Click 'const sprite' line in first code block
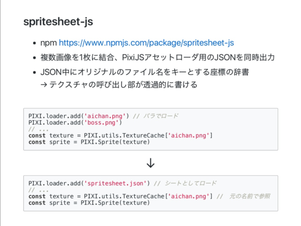301x226 pixels. [x=89, y=142]
